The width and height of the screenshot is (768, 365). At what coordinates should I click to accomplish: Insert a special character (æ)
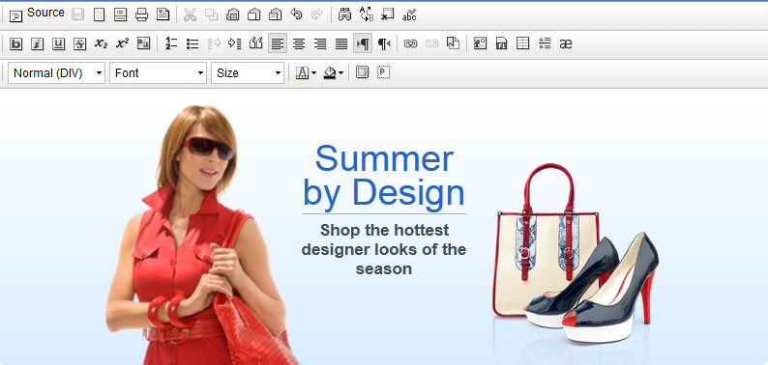[566, 43]
